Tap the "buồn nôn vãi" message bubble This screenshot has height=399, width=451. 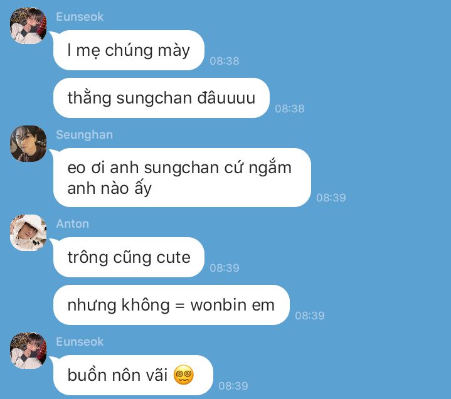coord(133,375)
